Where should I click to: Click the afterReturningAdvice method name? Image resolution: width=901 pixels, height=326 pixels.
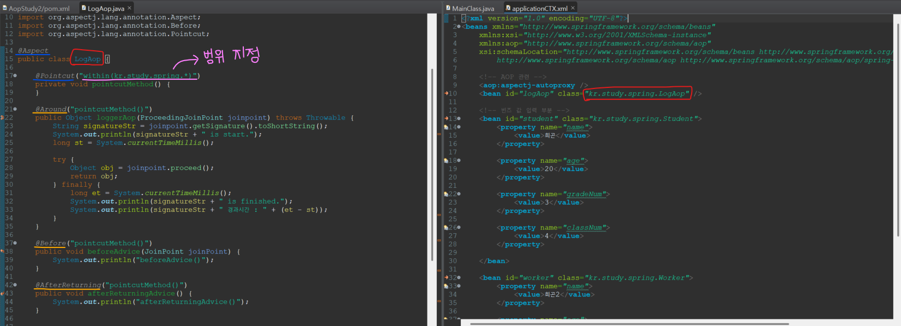click(132, 294)
